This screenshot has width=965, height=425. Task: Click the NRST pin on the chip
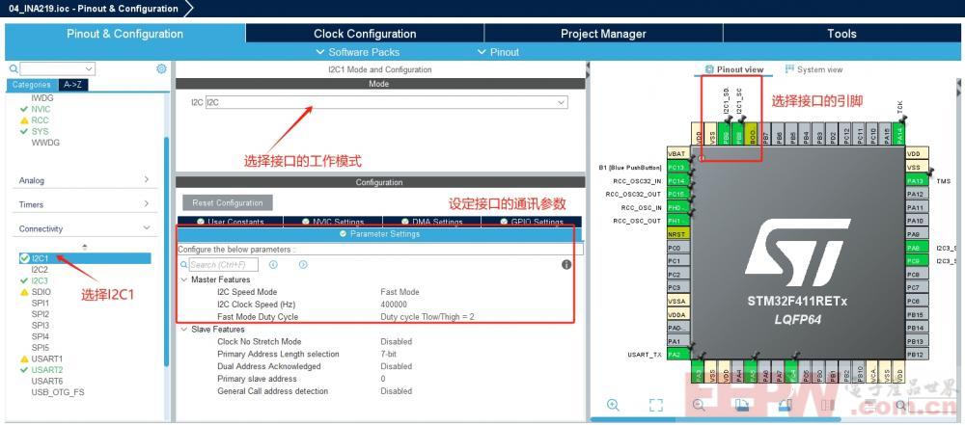pos(677,234)
